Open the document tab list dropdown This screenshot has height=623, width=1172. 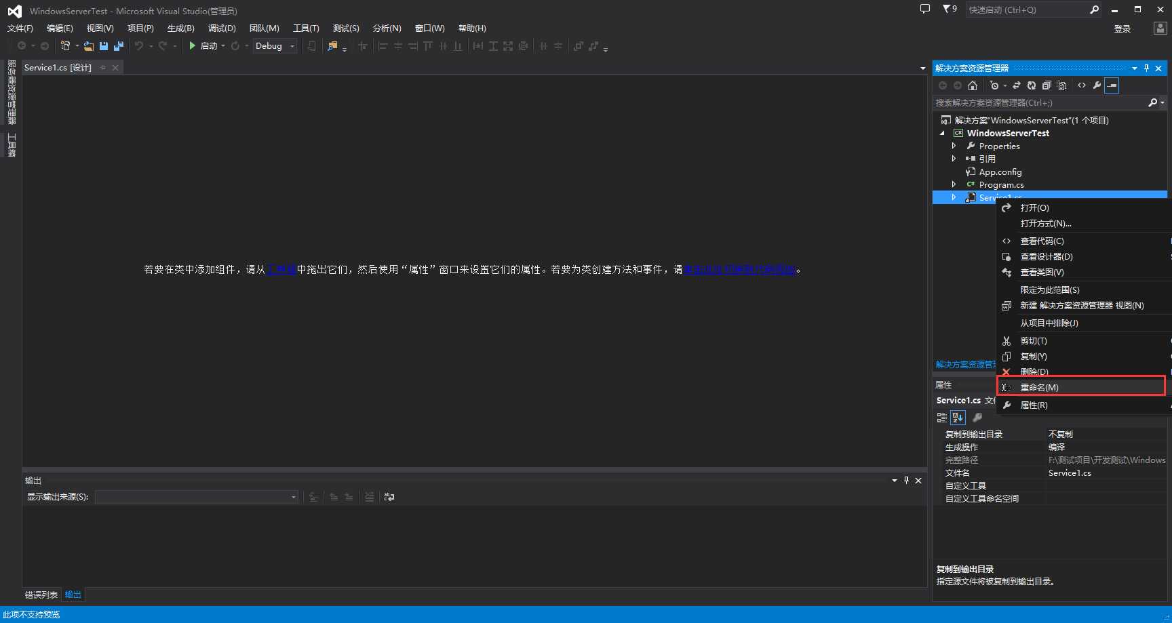(x=922, y=68)
